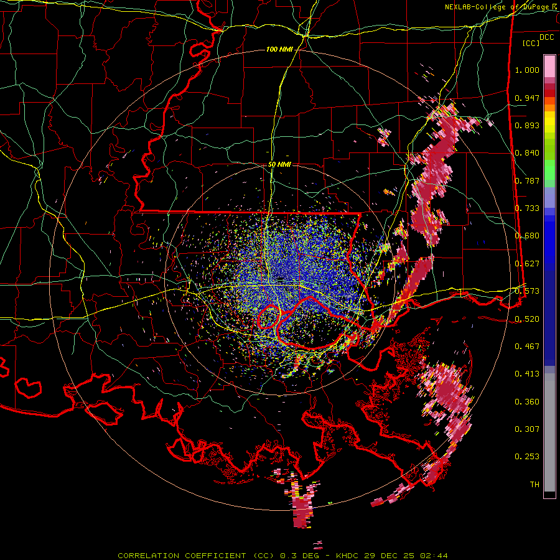Pick the bright green segment of the color bar
The width and height of the screenshot is (560, 560).
(x=549, y=170)
